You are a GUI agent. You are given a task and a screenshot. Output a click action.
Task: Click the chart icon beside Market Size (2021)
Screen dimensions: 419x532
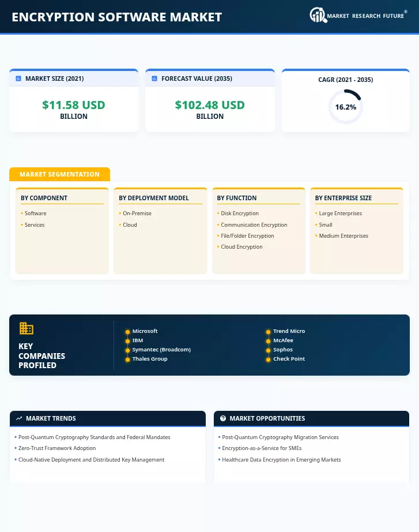click(x=18, y=78)
